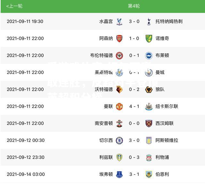Open the Brentford club crest
The width and height of the screenshot is (205, 184).
coord(119,56)
